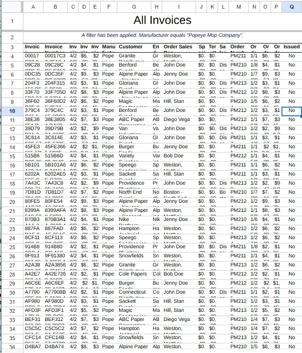Click invoice CFC14B in row 35
The image size is (302, 353).
[55, 338]
